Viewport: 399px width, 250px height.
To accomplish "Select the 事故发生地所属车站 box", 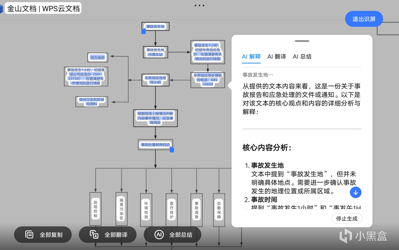I will pos(156,52).
